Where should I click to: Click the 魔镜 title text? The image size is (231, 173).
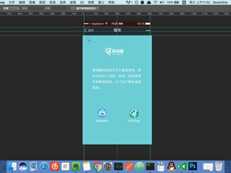click(x=117, y=30)
